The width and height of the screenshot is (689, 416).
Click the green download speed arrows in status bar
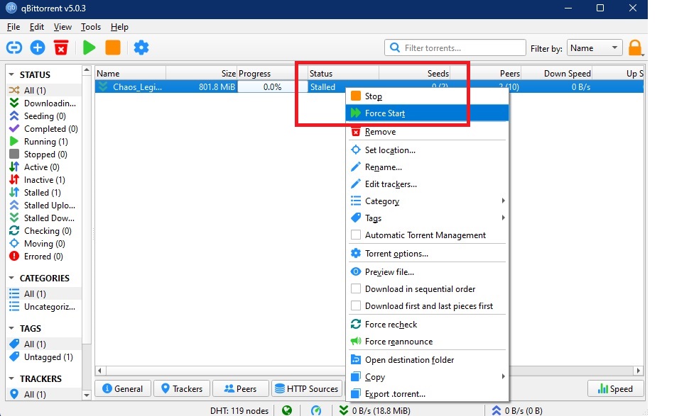(x=344, y=410)
